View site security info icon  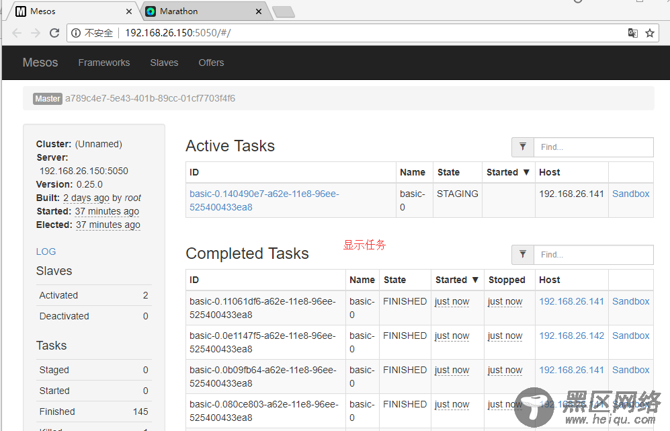coord(76,33)
